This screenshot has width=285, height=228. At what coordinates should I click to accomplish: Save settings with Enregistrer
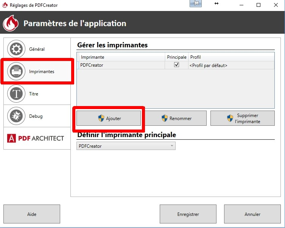[188, 214]
